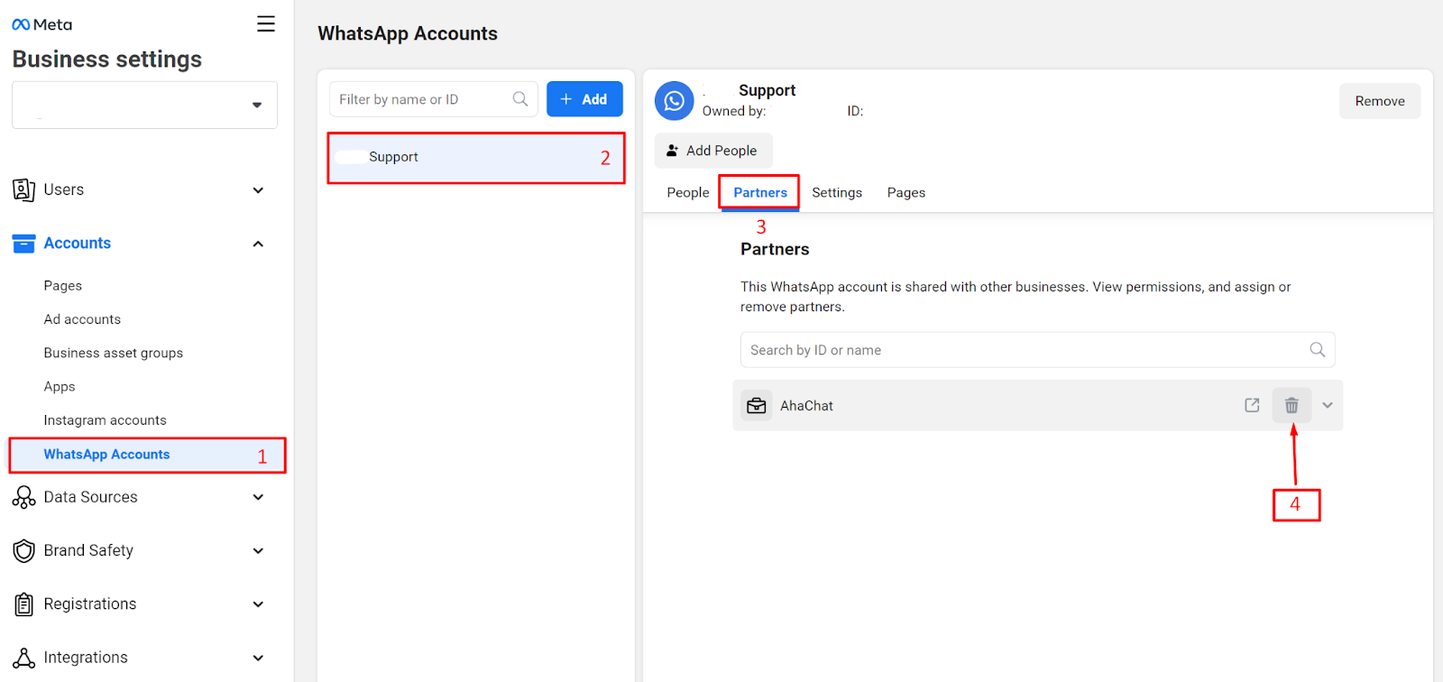Collapse the Accounts section

point(258,244)
